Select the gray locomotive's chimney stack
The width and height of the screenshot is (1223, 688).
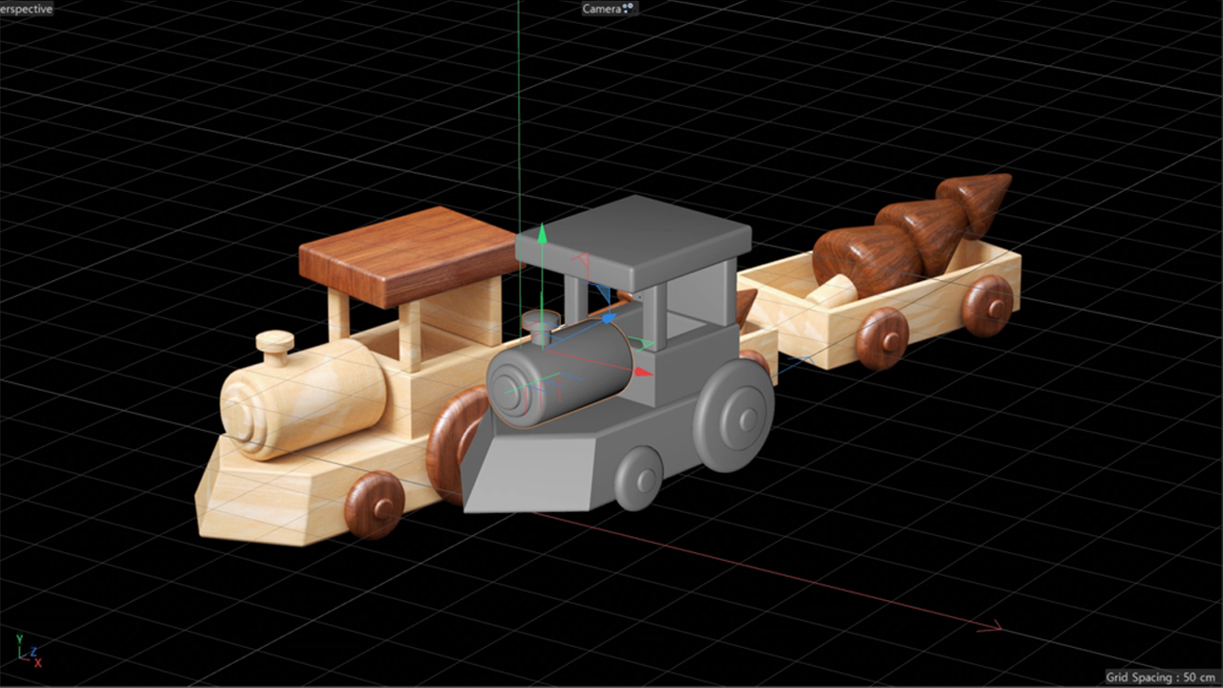click(541, 328)
